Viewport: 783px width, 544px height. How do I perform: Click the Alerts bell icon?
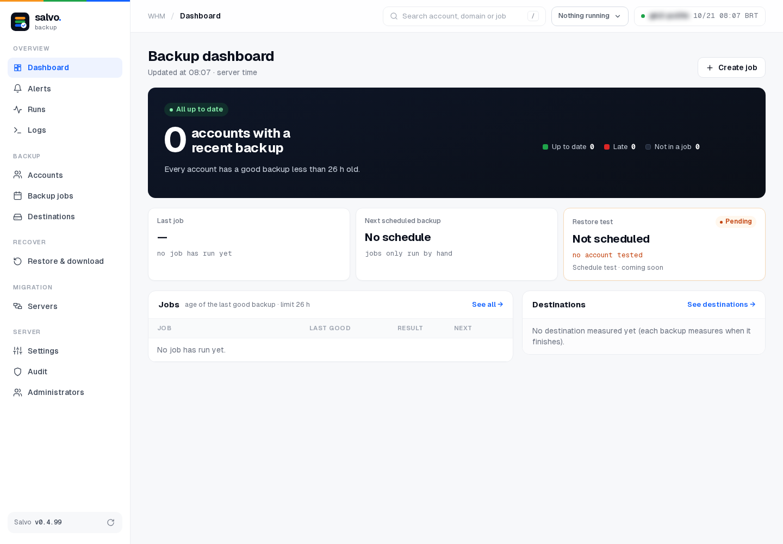point(17,89)
